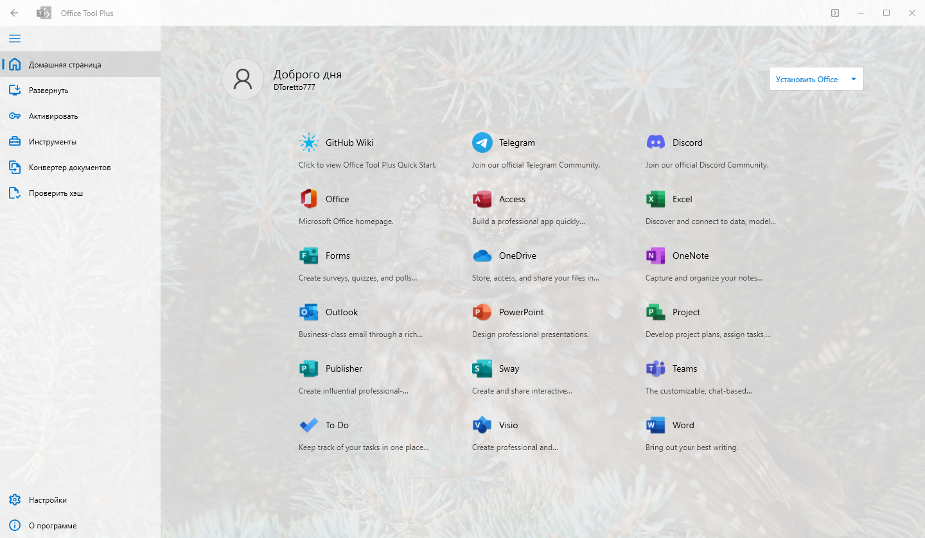Click the Teams link title
This screenshot has height=538, width=925.
pos(685,369)
